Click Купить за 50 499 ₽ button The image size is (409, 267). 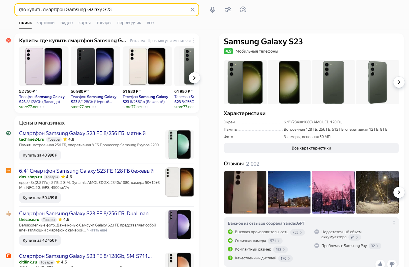[40, 198]
